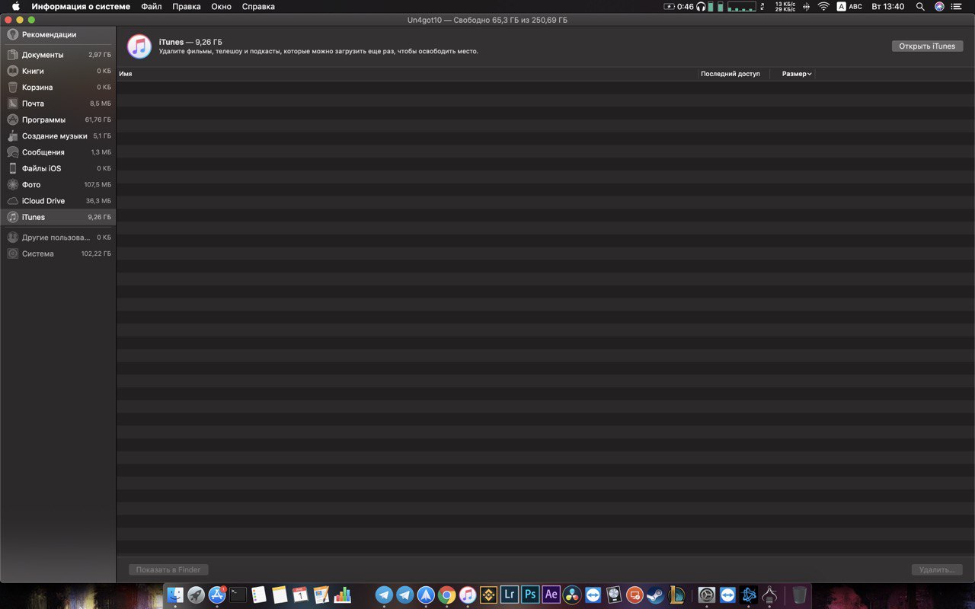The width and height of the screenshot is (975, 609).
Task: Open Launchpad from the Dock
Action: tap(197, 595)
